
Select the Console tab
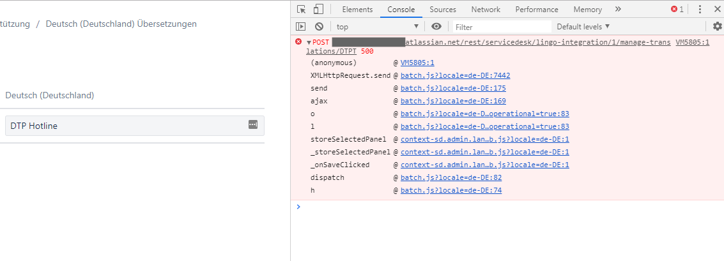point(401,9)
